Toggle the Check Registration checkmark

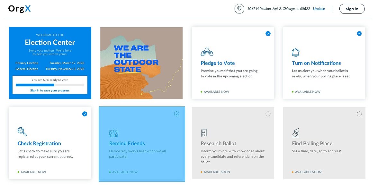click(x=85, y=114)
